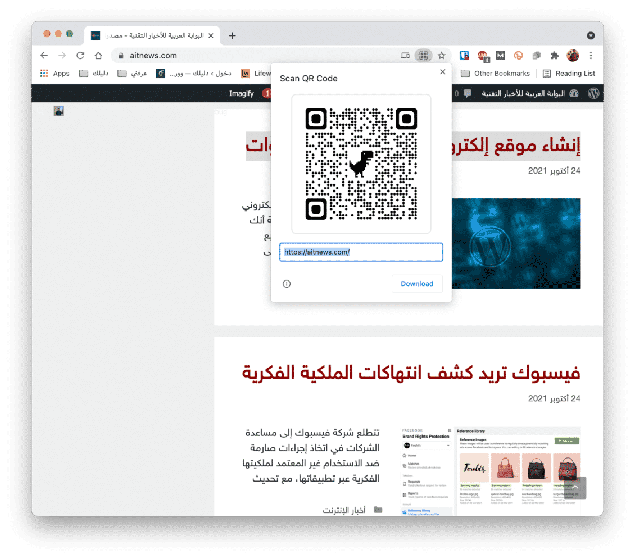The width and height of the screenshot is (635, 558).
Task: Click the QR code image
Action: [x=361, y=164]
